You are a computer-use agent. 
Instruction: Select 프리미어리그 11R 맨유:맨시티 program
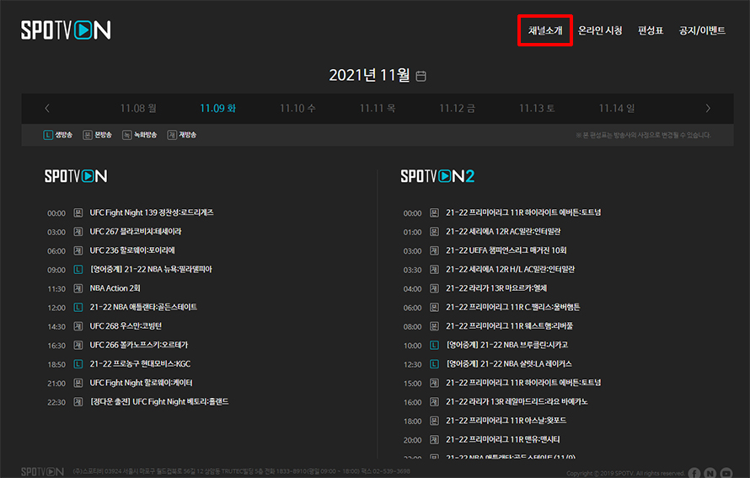503,440
